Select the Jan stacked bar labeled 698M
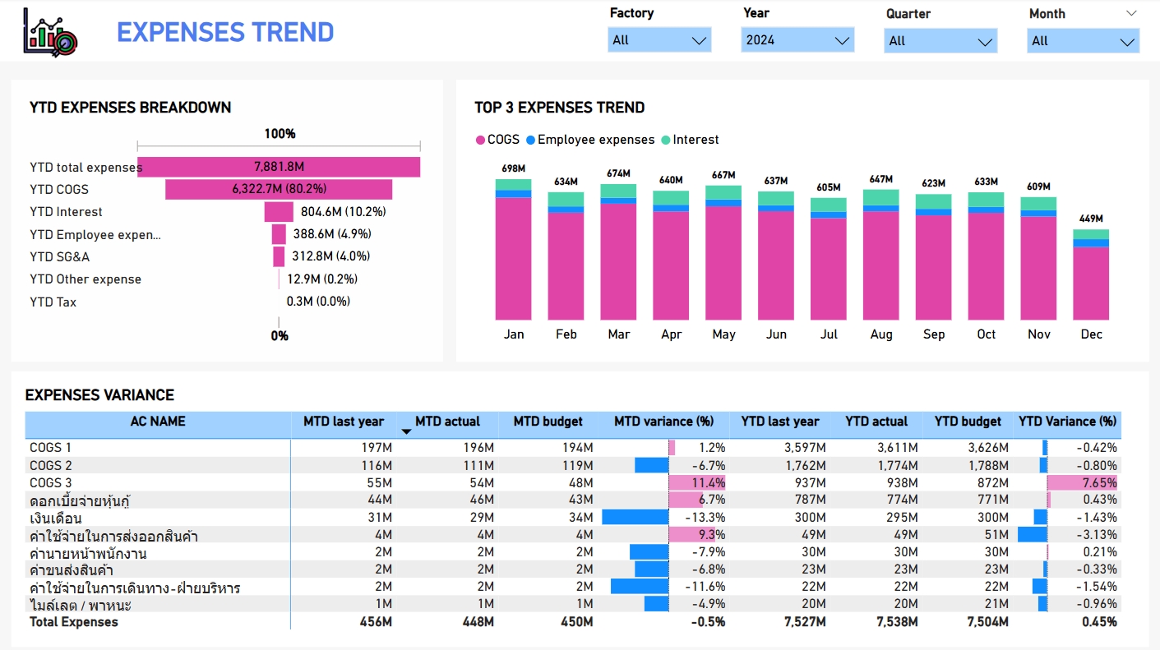 click(513, 249)
